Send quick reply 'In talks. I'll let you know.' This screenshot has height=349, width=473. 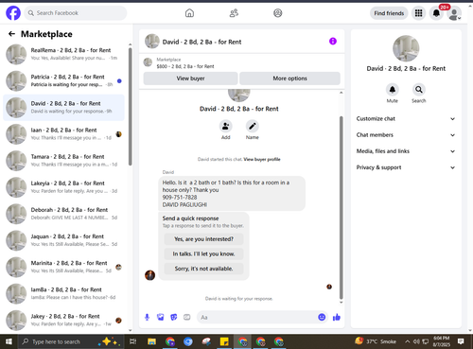pyautogui.click(x=203, y=253)
